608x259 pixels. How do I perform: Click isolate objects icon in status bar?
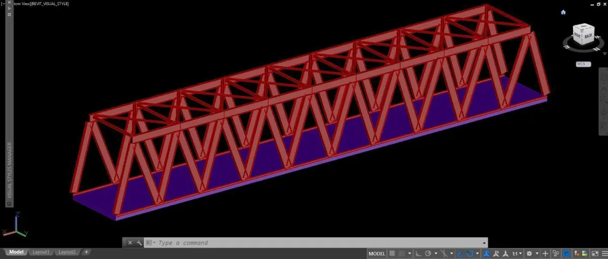(556, 253)
